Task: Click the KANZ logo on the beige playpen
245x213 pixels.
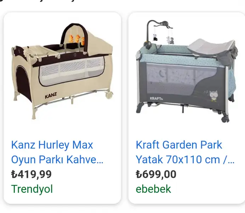Action: [51, 95]
